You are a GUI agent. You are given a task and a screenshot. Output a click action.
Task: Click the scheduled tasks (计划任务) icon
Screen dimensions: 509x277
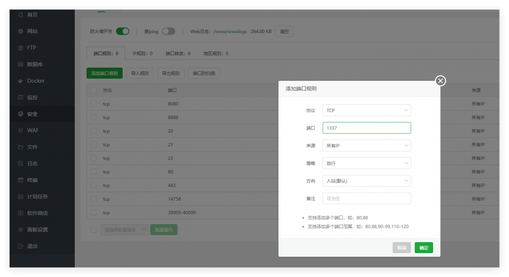tap(20, 197)
